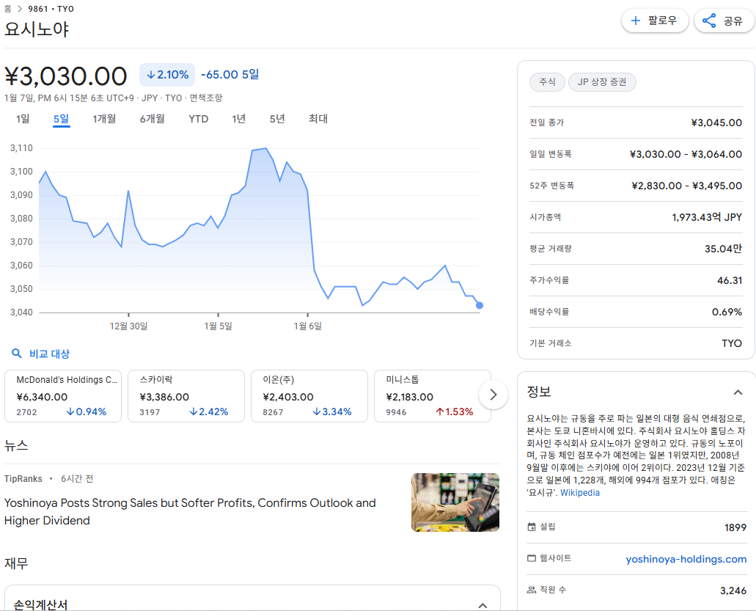Switch chart to 6개월 range
Screen dimensions: 756x611
click(x=153, y=119)
